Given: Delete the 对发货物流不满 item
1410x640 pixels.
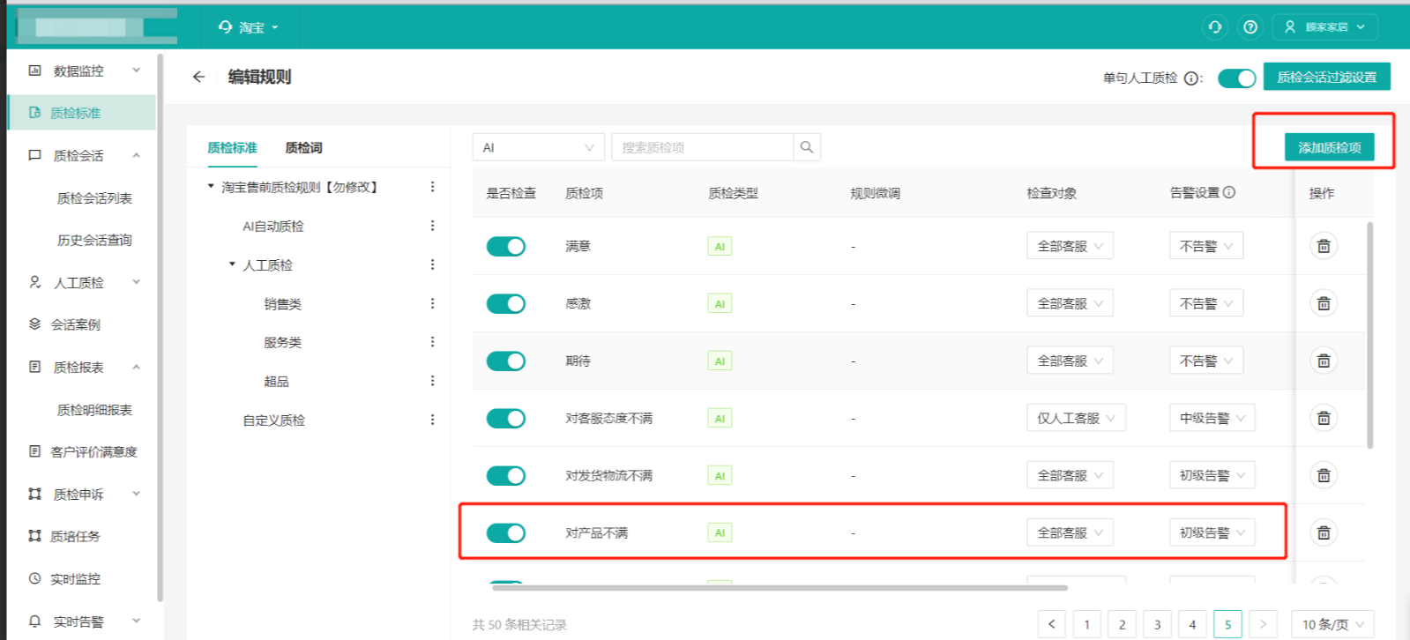Looking at the screenshot, I should [x=1324, y=475].
